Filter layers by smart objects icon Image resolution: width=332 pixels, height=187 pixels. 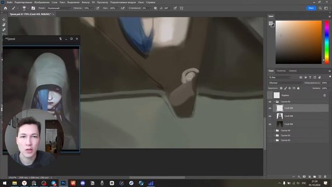pyautogui.click(x=320, y=77)
